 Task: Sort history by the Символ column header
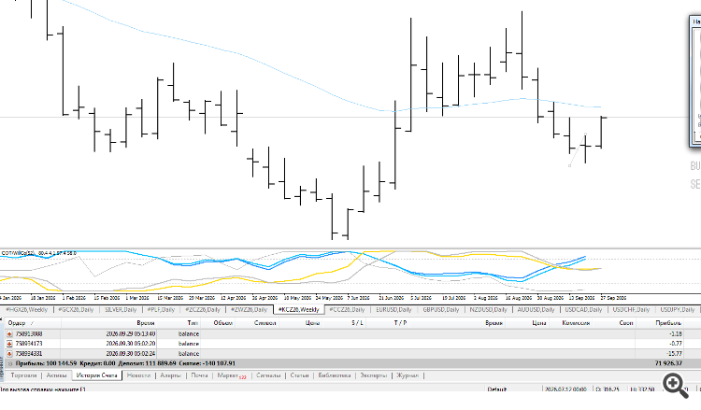pos(265,322)
